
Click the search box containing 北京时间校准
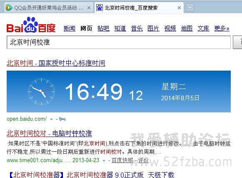119,42
